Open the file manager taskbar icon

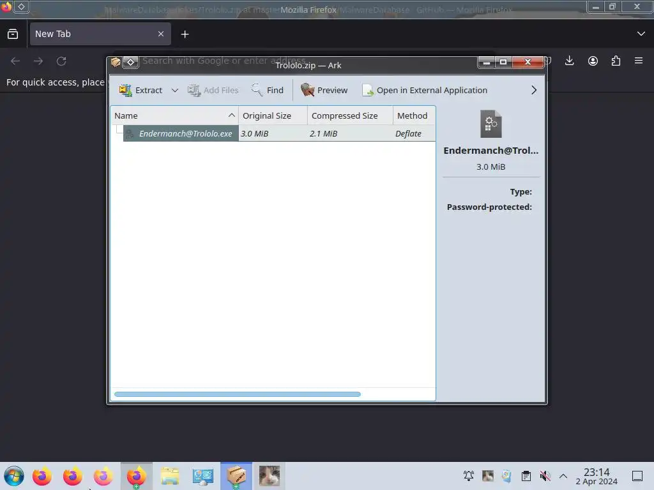pyautogui.click(x=170, y=476)
